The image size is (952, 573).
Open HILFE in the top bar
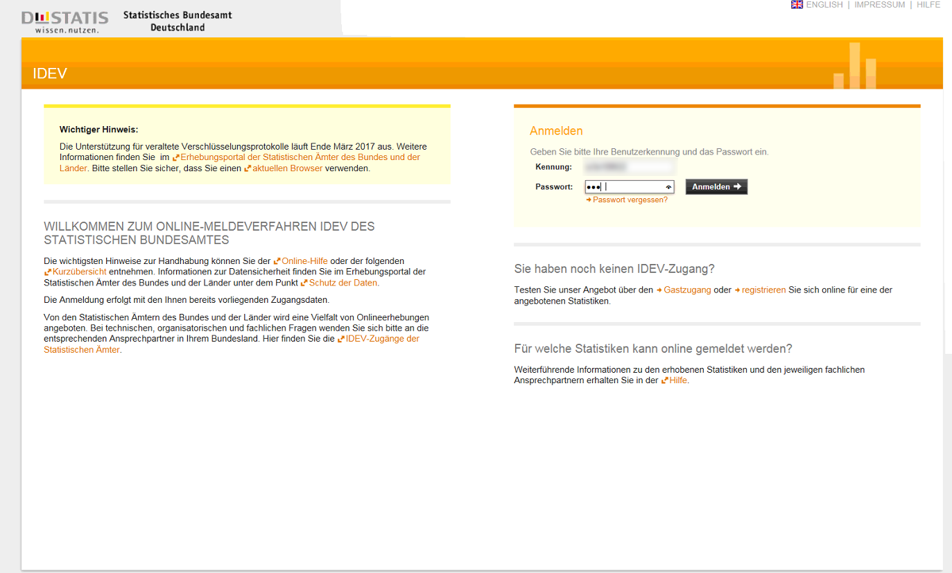(x=928, y=5)
